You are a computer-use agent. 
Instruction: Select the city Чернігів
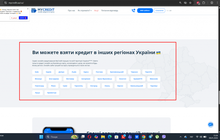(148, 72)
